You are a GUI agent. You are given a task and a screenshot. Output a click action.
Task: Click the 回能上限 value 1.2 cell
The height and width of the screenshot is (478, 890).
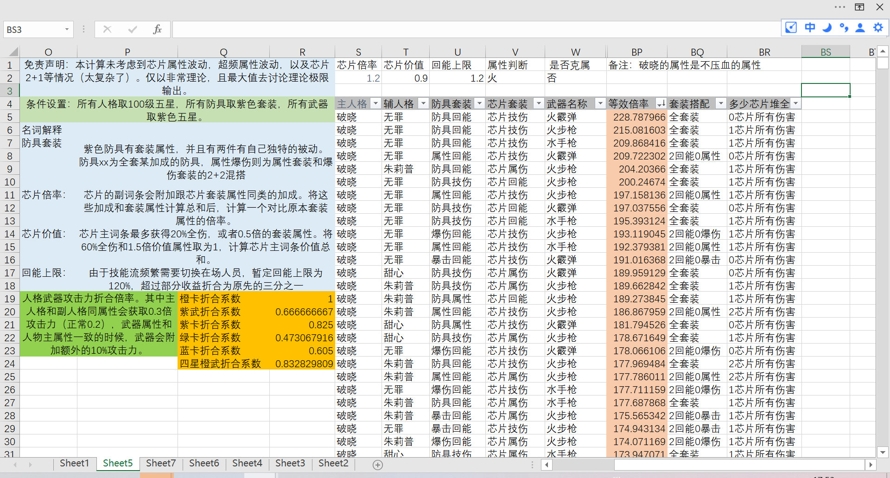pyautogui.click(x=458, y=78)
